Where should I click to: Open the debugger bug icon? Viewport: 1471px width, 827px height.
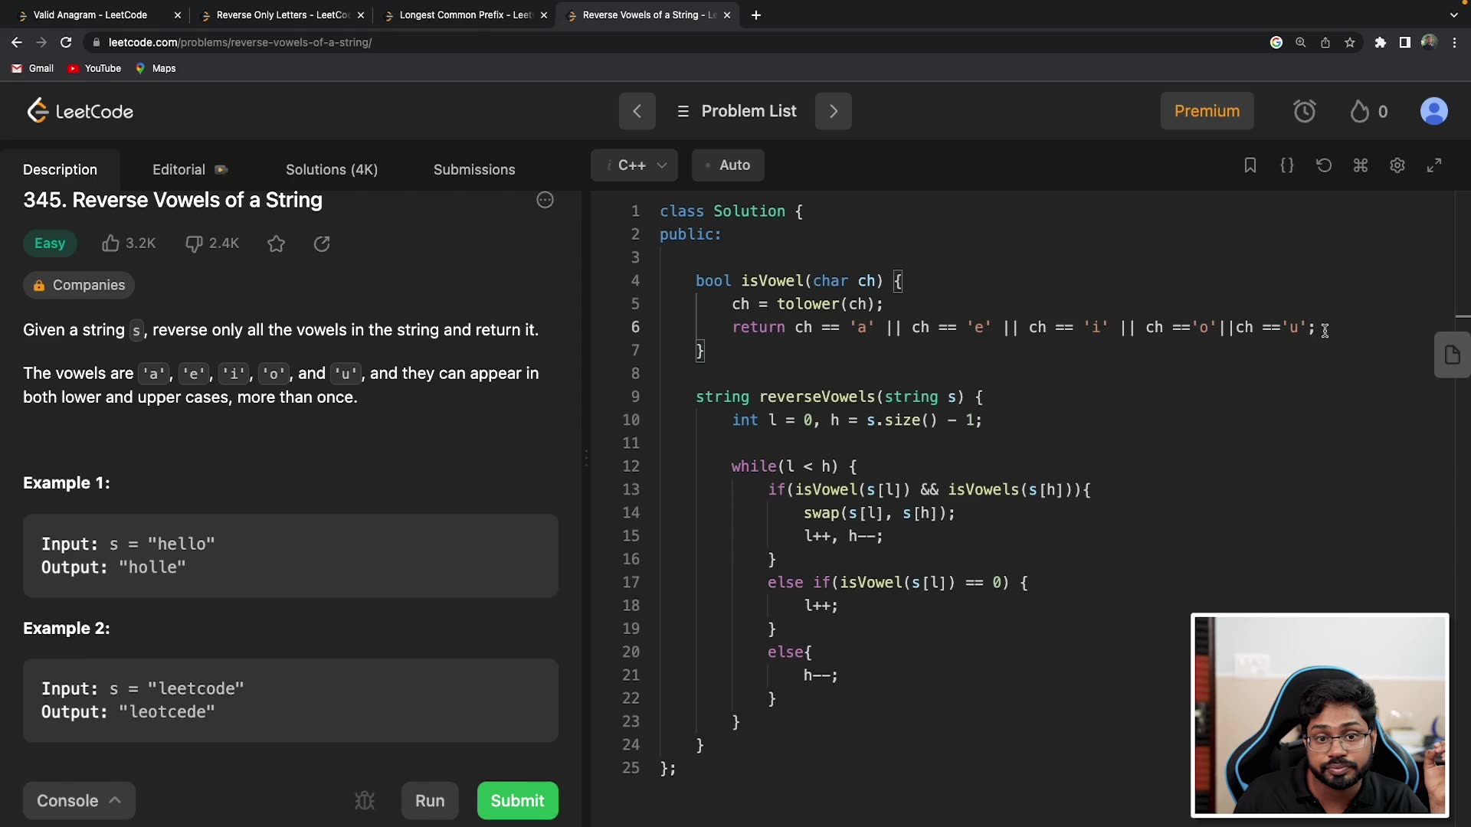tap(365, 801)
